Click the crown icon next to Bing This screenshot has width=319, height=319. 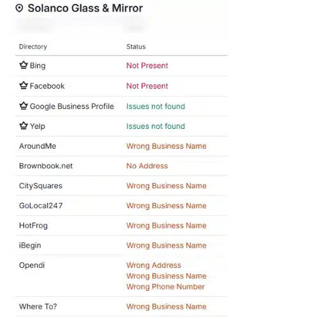(24, 65)
